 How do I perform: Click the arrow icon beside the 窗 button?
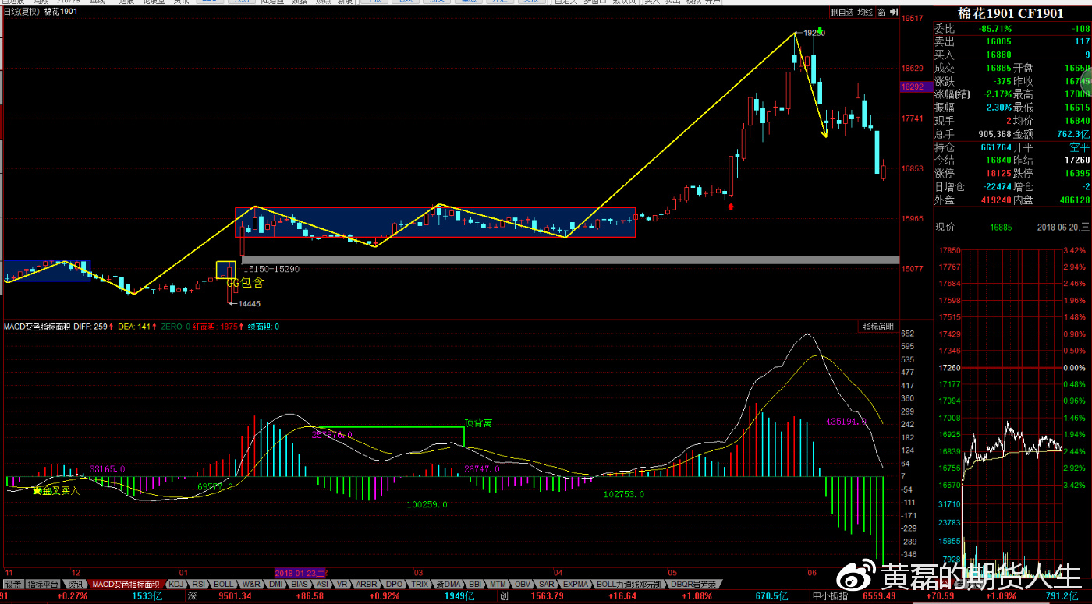(892, 12)
